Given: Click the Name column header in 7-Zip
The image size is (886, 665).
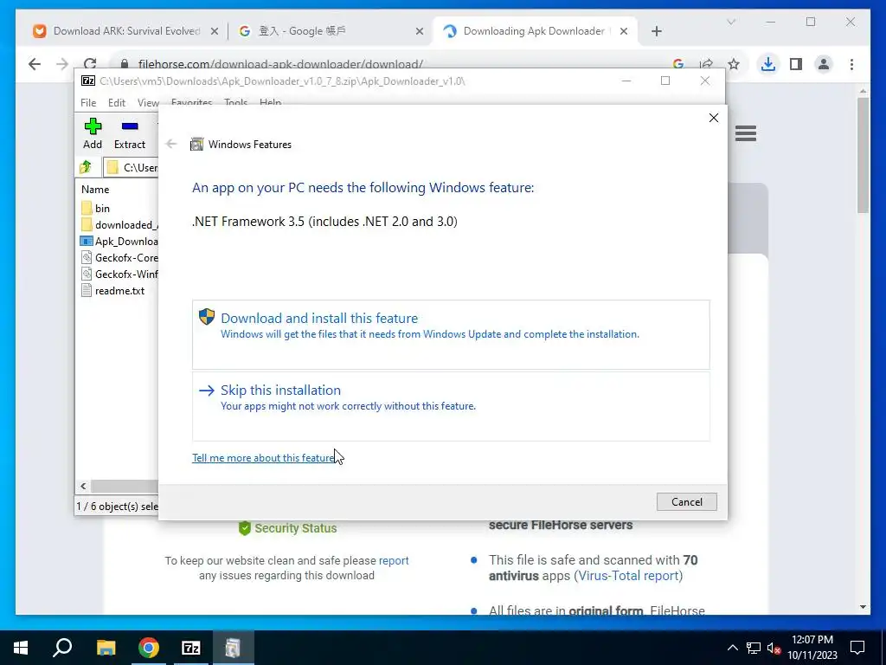Looking at the screenshot, I should pos(95,190).
